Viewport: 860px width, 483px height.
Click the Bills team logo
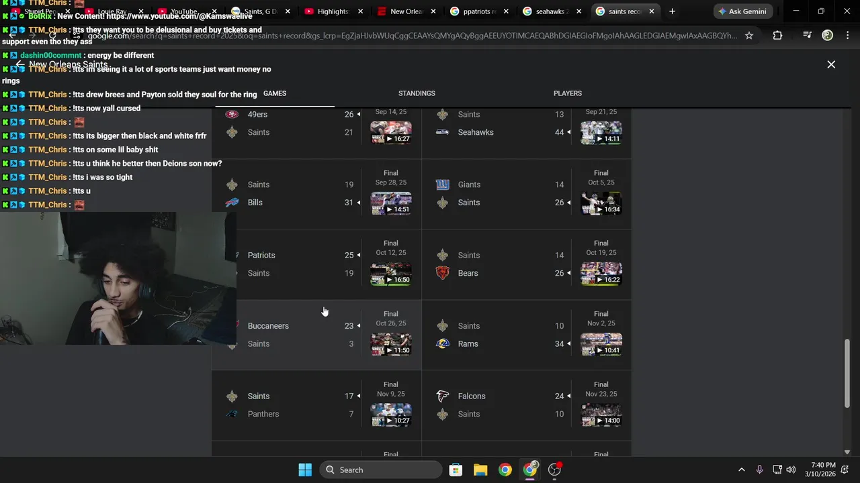pos(232,203)
